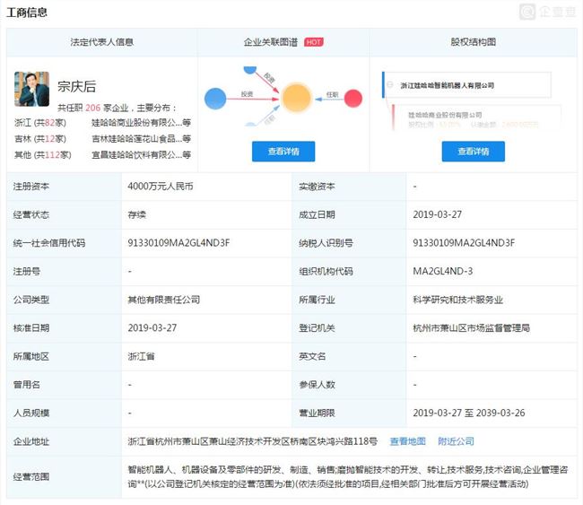Open the 法定代表人信息 tab header

coord(102,42)
